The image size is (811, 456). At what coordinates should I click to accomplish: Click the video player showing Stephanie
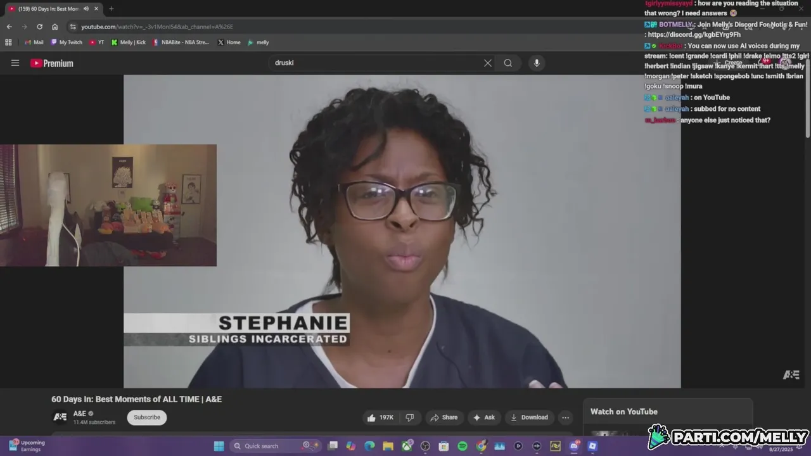(402, 231)
